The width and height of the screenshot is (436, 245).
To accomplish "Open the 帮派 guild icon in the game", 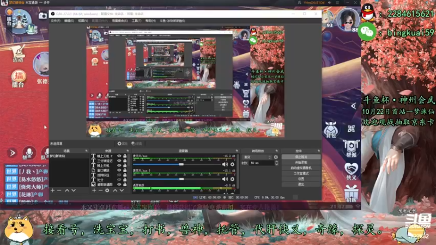I will coord(351,149).
